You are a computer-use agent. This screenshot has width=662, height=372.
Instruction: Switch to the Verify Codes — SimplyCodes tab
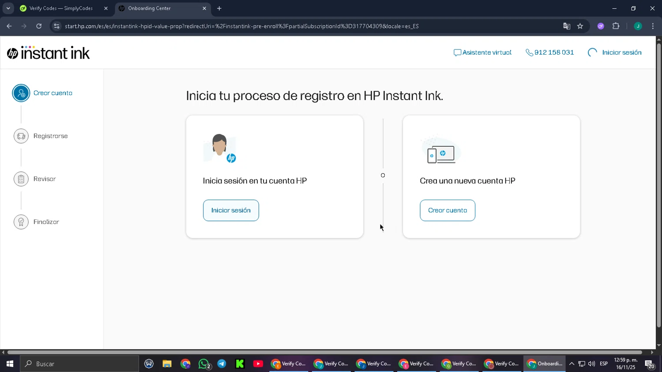click(64, 8)
